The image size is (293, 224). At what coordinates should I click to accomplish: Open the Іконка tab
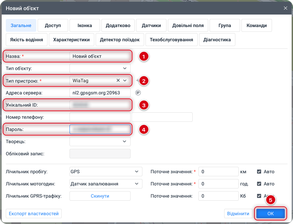pyautogui.click(x=85, y=25)
